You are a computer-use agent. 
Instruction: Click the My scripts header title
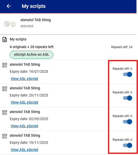pos(34,6)
